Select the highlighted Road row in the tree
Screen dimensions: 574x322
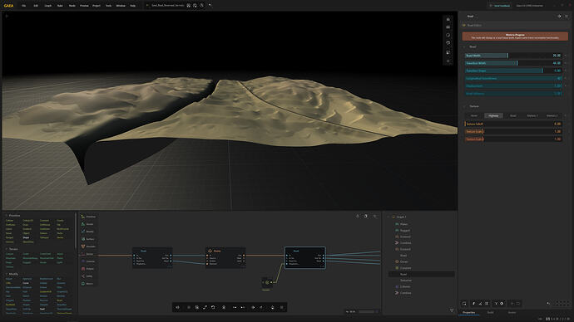422,274
